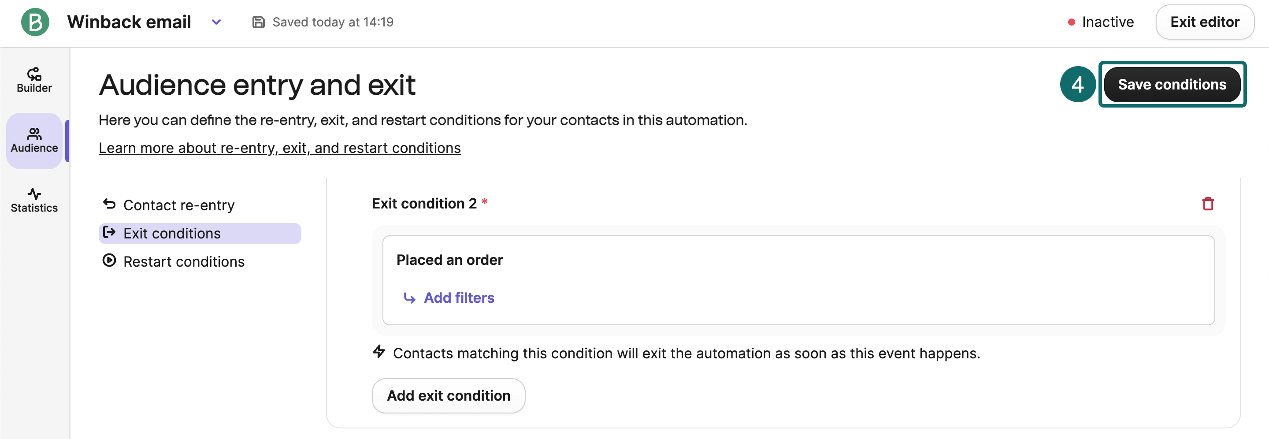Expand the Winback email name dropdown
Screen dimensions: 1269x439
point(216,22)
